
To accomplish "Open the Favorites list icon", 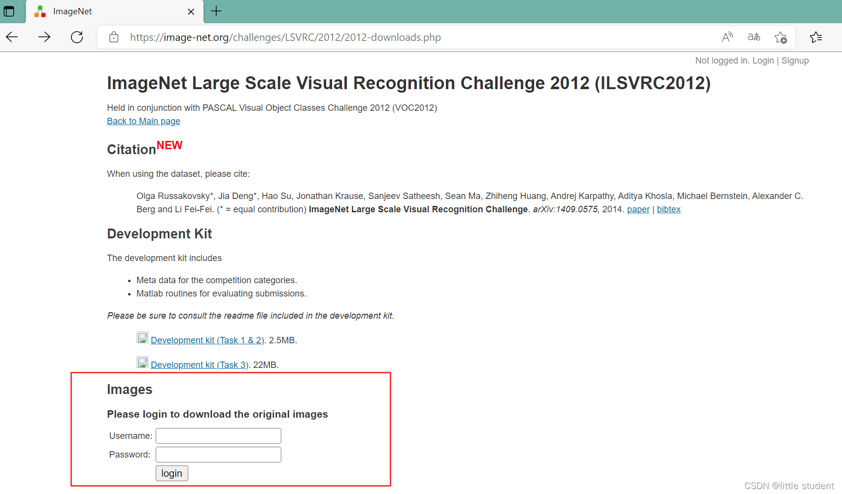I will click(816, 37).
